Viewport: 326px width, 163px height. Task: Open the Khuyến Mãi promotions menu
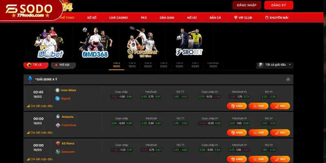[277, 18]
